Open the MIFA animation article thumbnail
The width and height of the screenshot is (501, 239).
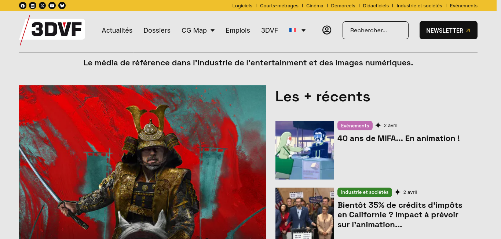pyautogui.click(x=304, y=150)
